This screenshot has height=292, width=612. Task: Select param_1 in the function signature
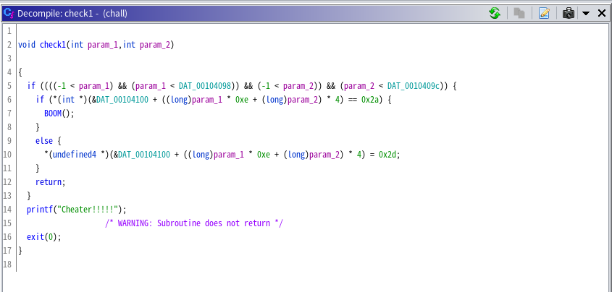click(103, 45)
